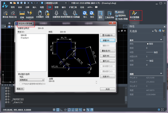This screenshot has height=113, width=168.
Task: Open the 所有样式 list dropdown
Action: coord(32,80)
